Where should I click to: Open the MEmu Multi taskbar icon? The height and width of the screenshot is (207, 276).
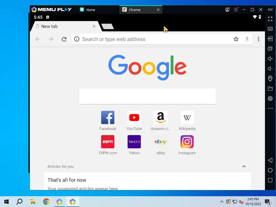point(60,202)
